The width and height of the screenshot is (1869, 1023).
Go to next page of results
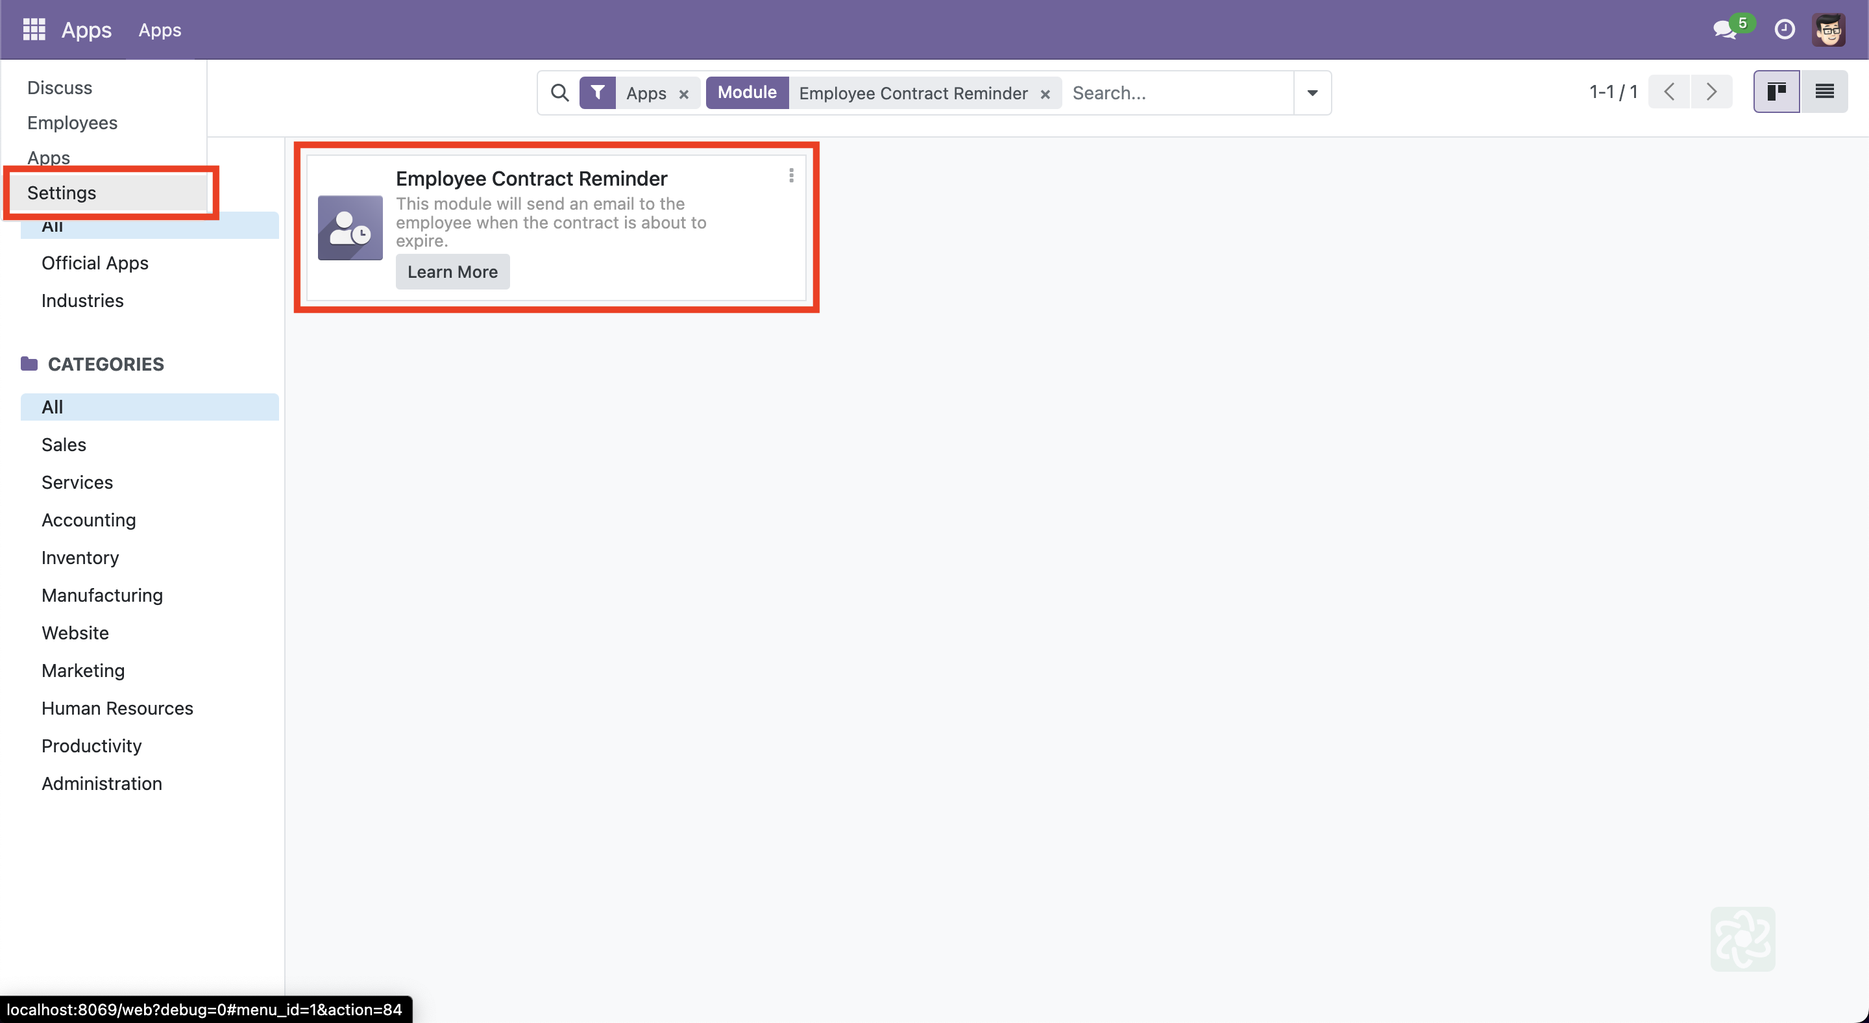1711,92
